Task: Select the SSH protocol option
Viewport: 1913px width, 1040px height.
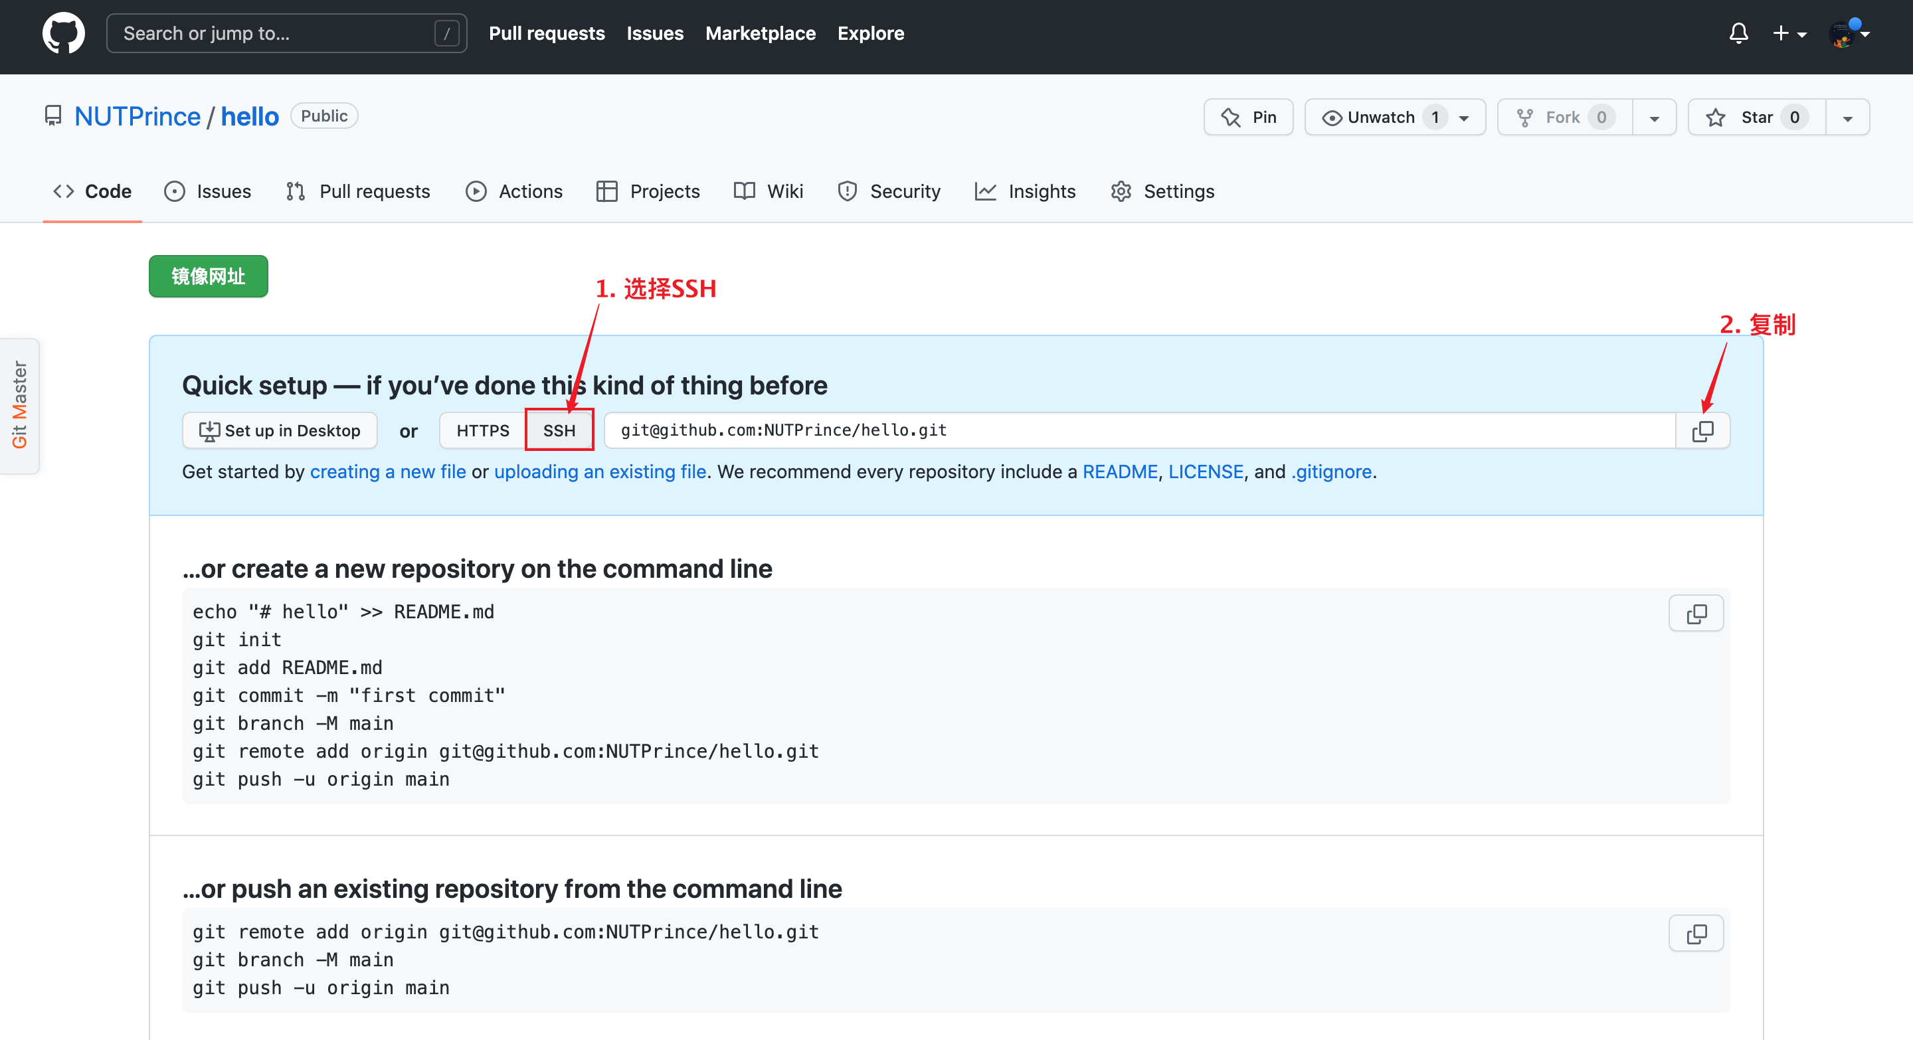Action: 559,430
